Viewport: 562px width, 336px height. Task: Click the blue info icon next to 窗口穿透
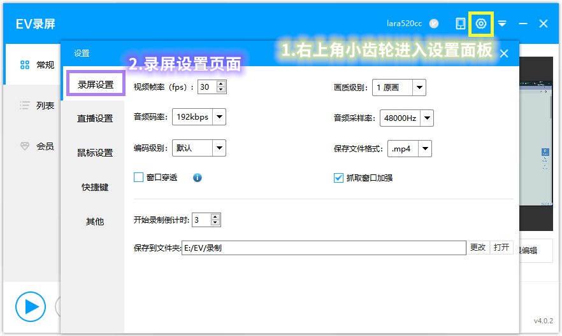click(197, 178)
